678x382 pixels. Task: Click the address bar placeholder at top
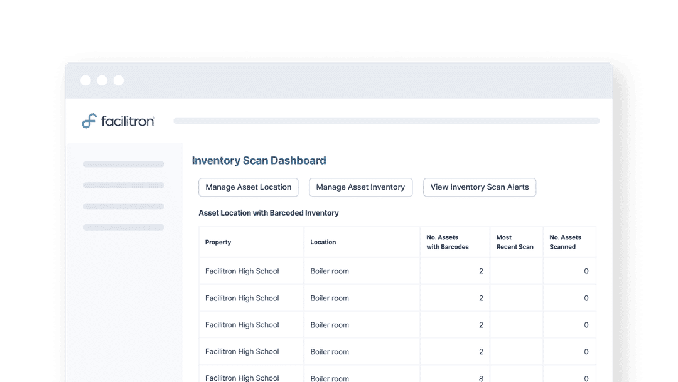[x=387, y=121]
